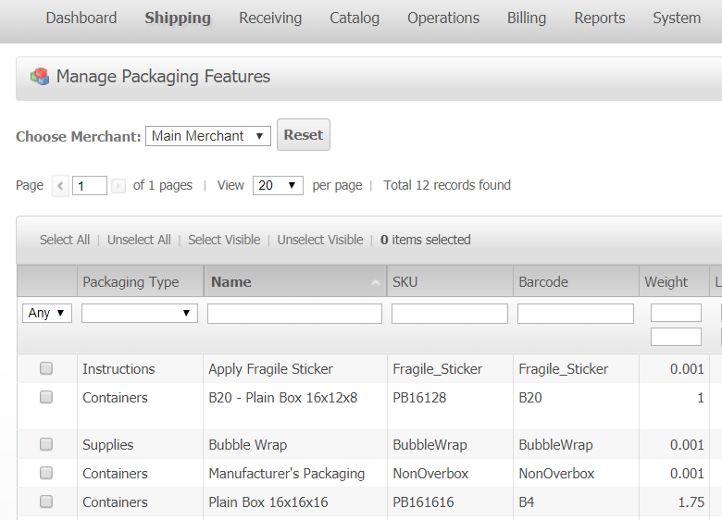The image size is (722, 520).
Task: Click the Select All link
Action: pos(65,240)
